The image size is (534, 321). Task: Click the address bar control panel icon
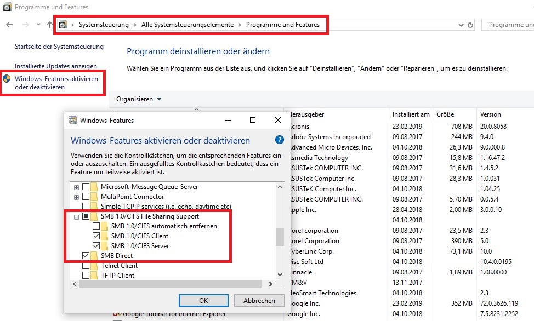(x=63, y=25)
